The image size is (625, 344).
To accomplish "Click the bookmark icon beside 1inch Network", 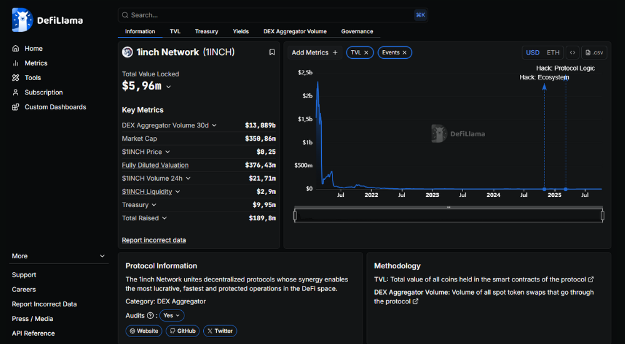I will pyautogui.click(x=272, y=53).
